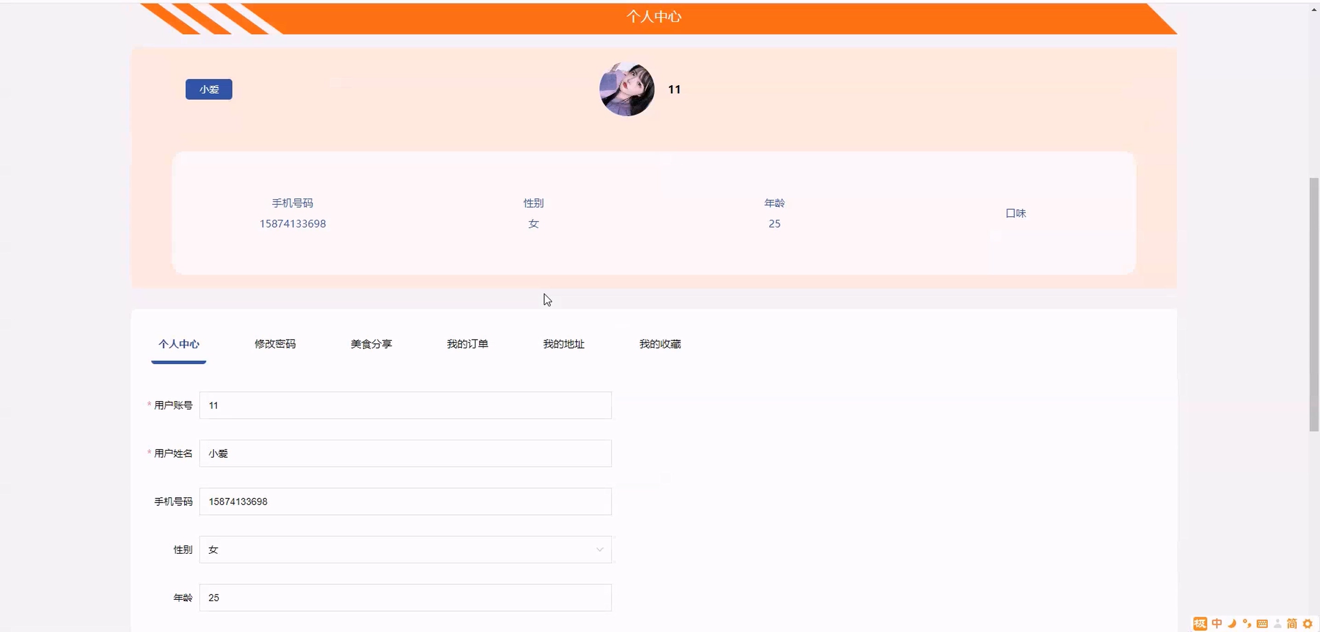Screen dimensions: 1320x632
Task: Click the 性别 dropdown chevron arrow
Action: [x=600, y=550]
